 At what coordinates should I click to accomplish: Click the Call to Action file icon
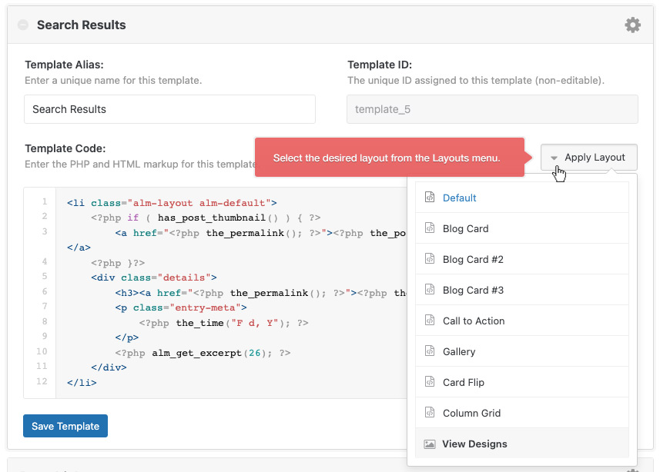pyautogui.click(x=429, y=320)
